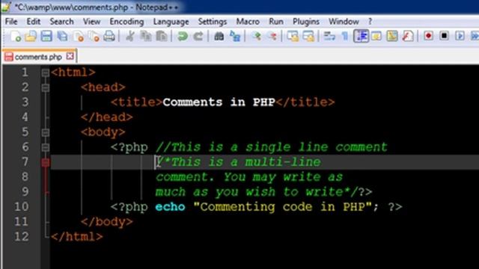Open the Run menu
The image size is (479, 269).
click(276, 22)
